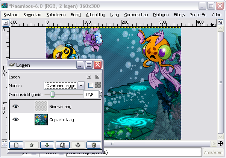Open the Script-Fu menu

[x=198, y=15]
